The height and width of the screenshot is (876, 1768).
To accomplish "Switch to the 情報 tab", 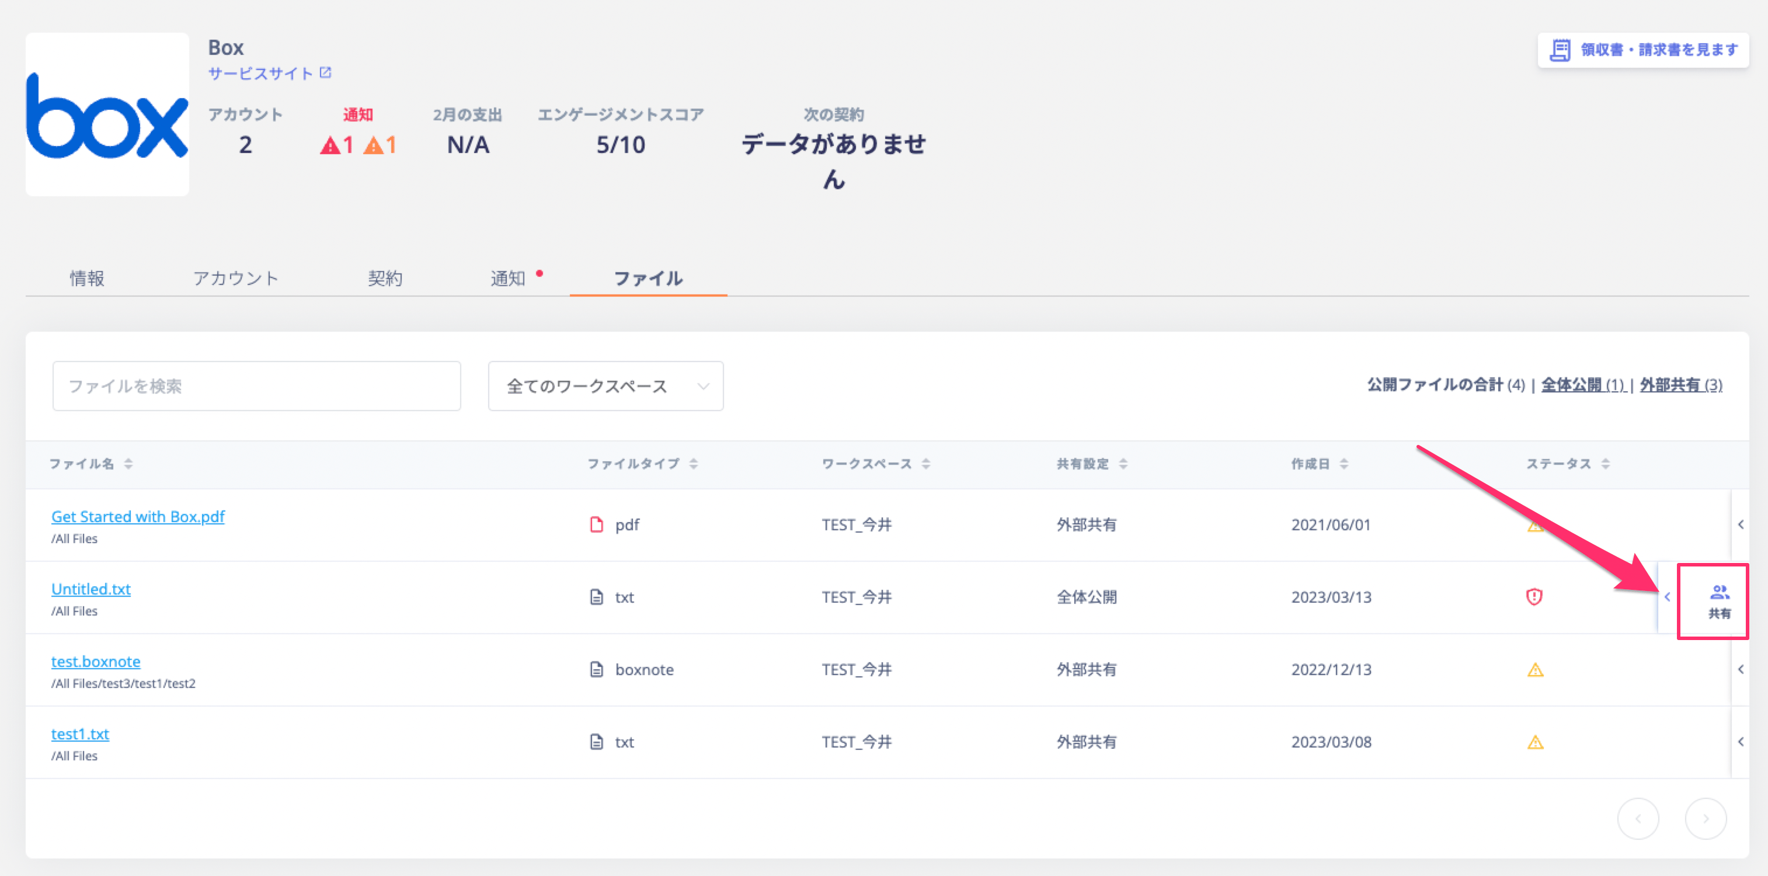I will [x=87, y=278].
